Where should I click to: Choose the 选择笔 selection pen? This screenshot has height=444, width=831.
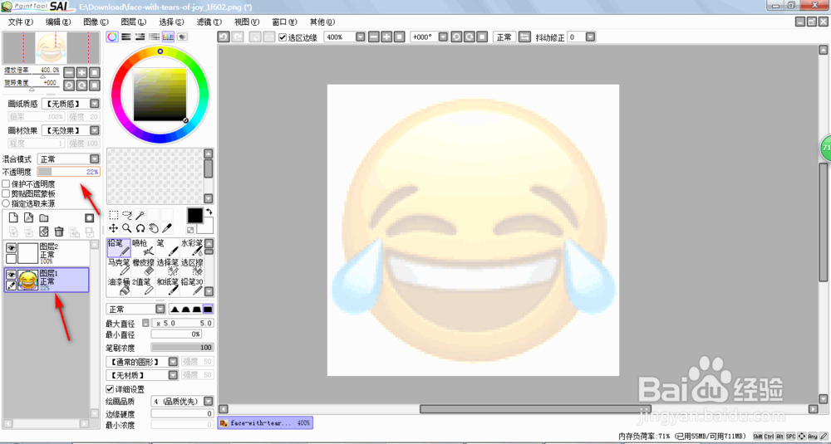(x=168, y=267)
